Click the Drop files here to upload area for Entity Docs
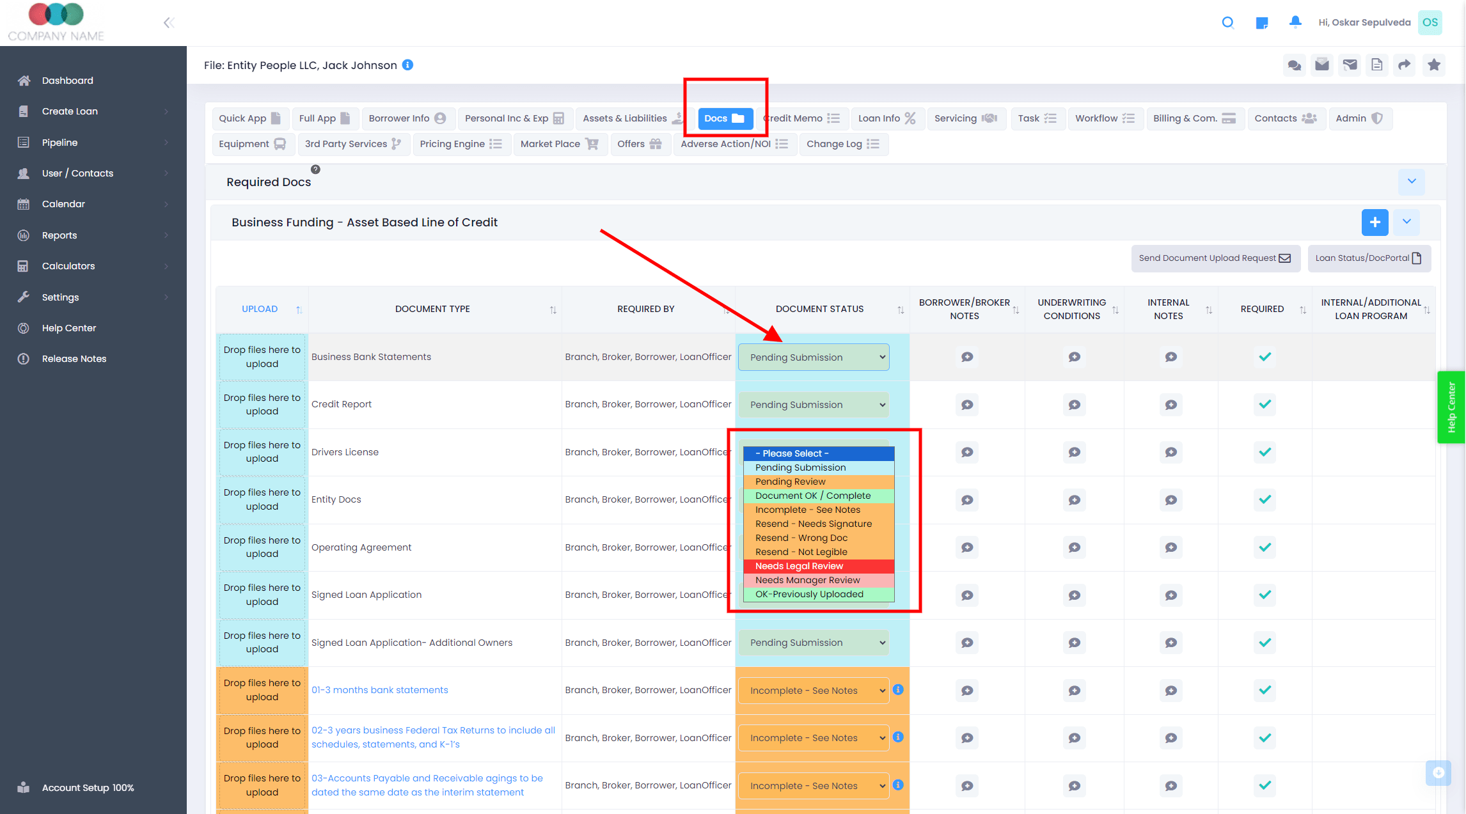The image size is (1466, 814). [262, 499]
